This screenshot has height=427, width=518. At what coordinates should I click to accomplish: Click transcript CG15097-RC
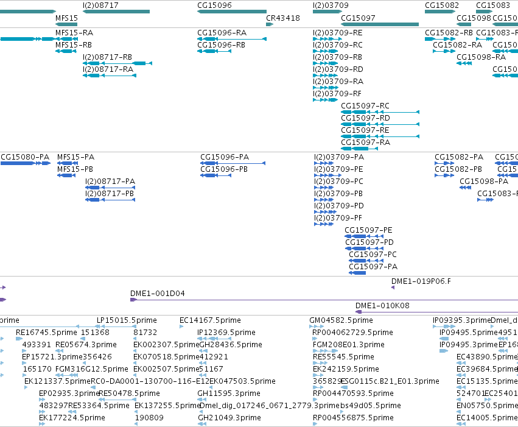[380, 112]
